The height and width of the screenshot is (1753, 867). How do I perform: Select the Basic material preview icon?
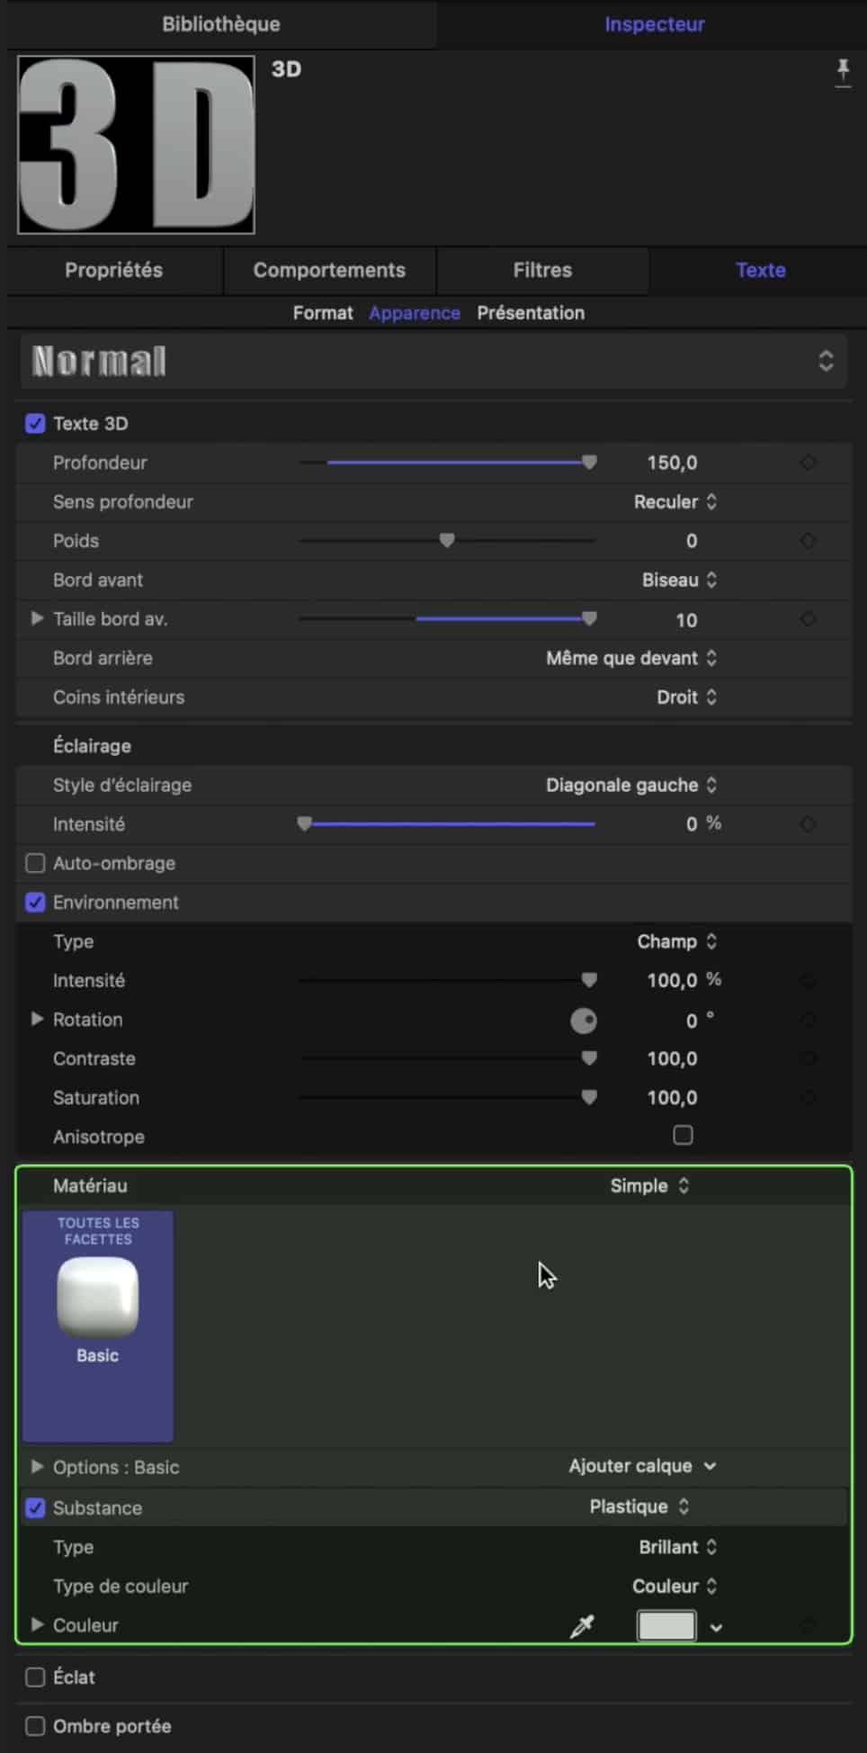97,1297
